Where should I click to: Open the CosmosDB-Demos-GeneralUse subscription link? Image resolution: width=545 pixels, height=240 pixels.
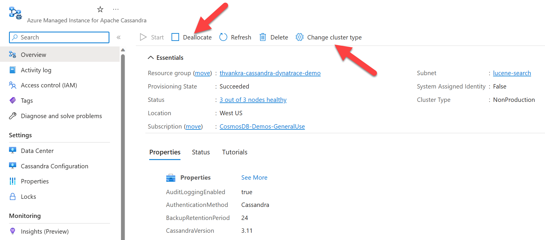click(262, 126)
